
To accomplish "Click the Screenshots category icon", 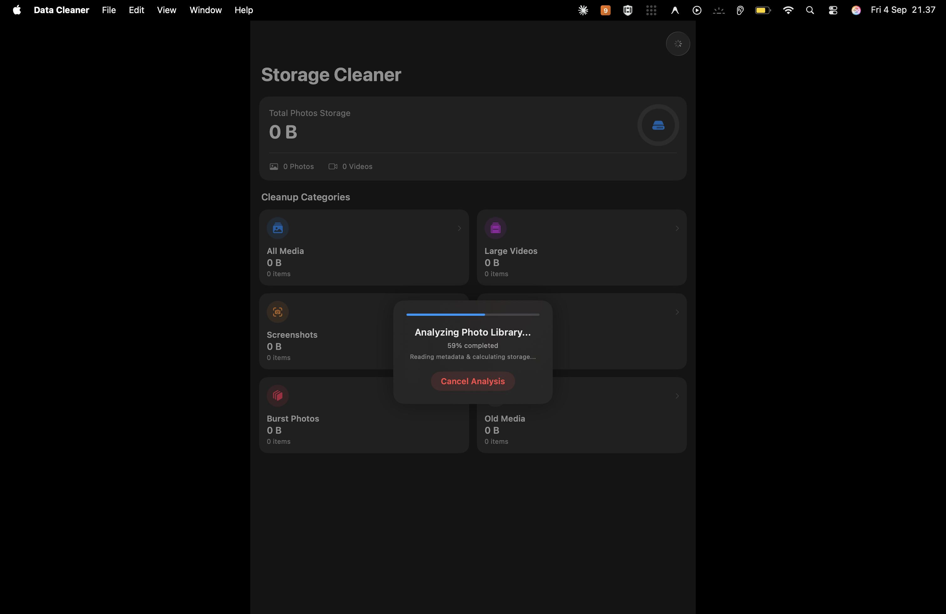I will coord(277,312).
